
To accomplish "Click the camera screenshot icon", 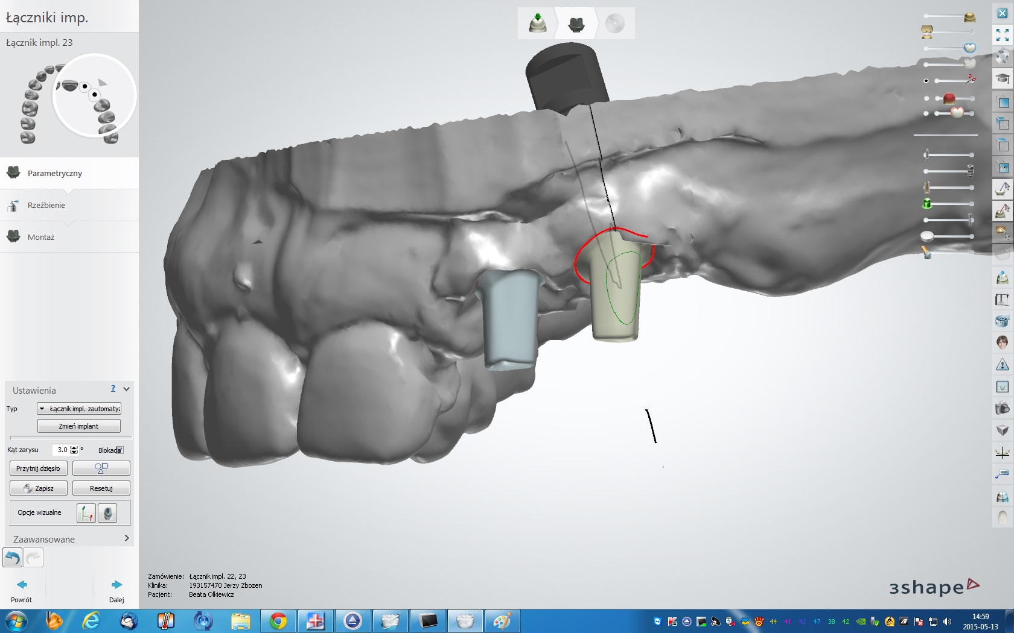I will coord(1002,409).
